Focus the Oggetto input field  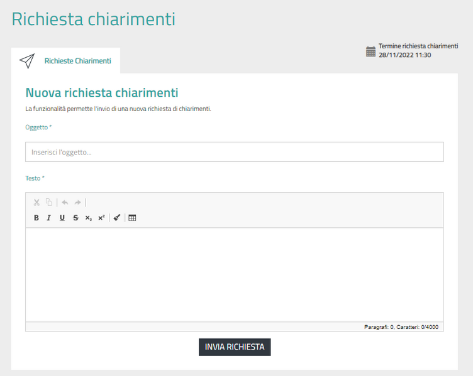pyautogui.click(x=234, y=152)
